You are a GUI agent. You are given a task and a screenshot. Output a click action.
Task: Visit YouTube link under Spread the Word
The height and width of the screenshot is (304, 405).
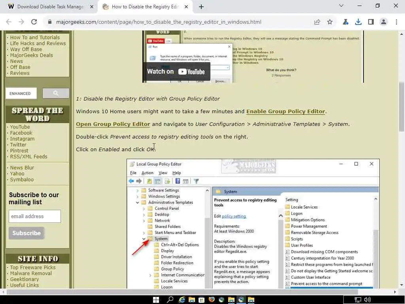click(x=20, y=127)
